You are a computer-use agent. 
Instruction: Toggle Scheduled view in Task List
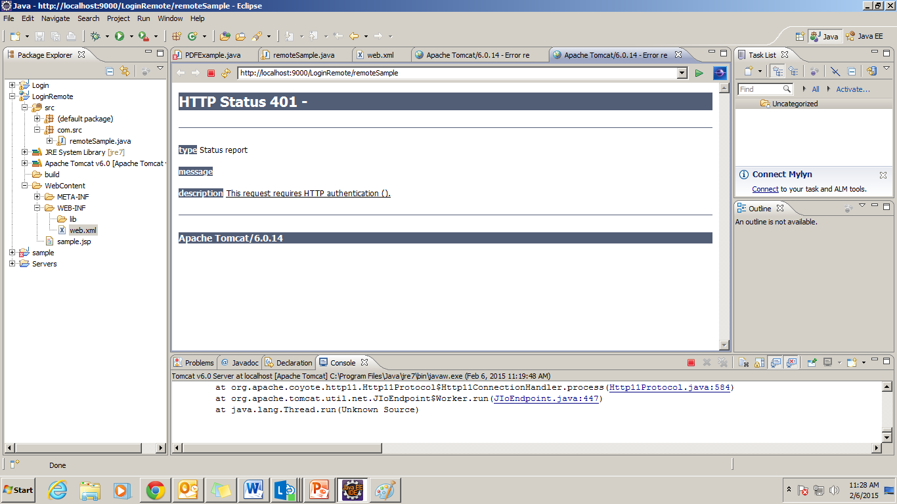(x=794, y=71)
